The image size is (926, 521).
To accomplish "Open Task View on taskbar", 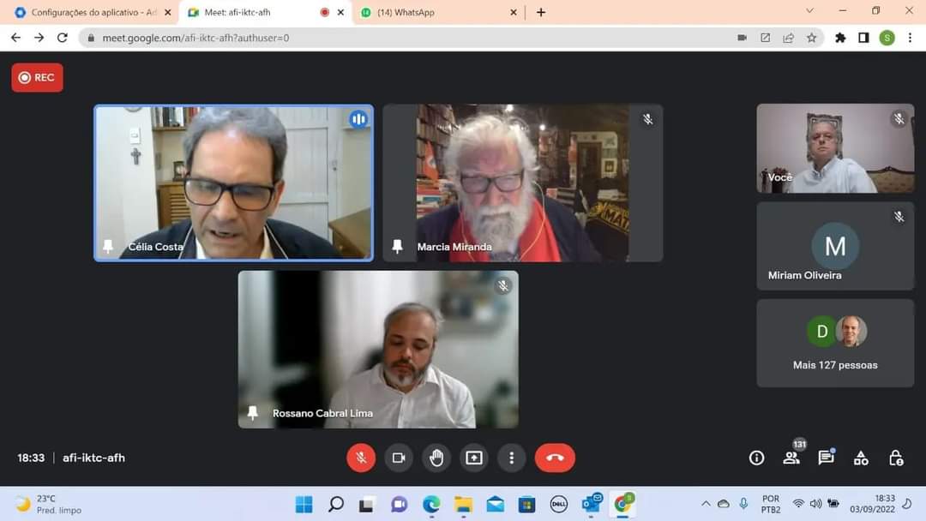I will tap(367, 504).
